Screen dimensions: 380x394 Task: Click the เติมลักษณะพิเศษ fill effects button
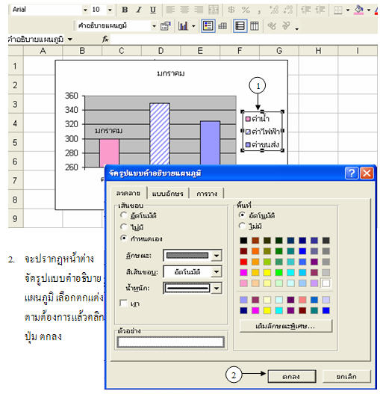pyautogui.click(x=286, y=326)
